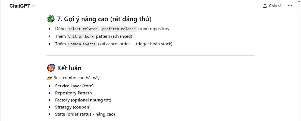This screenshot has height=121, width=301.
Task: Click the prefetch_related code snippet
Action: point(119,29)
